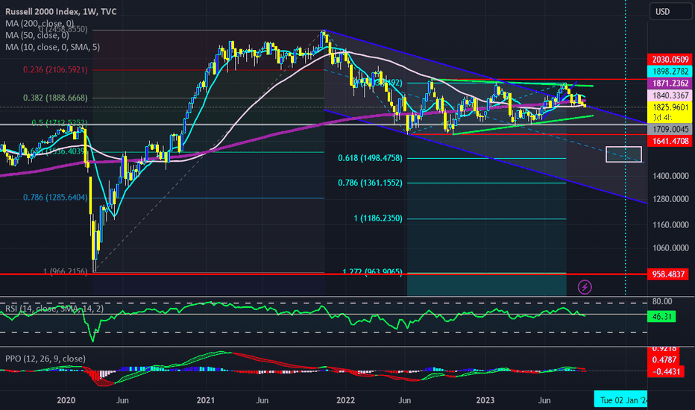Click the 2020 year label on time axis
695x410 pixels.
click(x=66, y=400)
